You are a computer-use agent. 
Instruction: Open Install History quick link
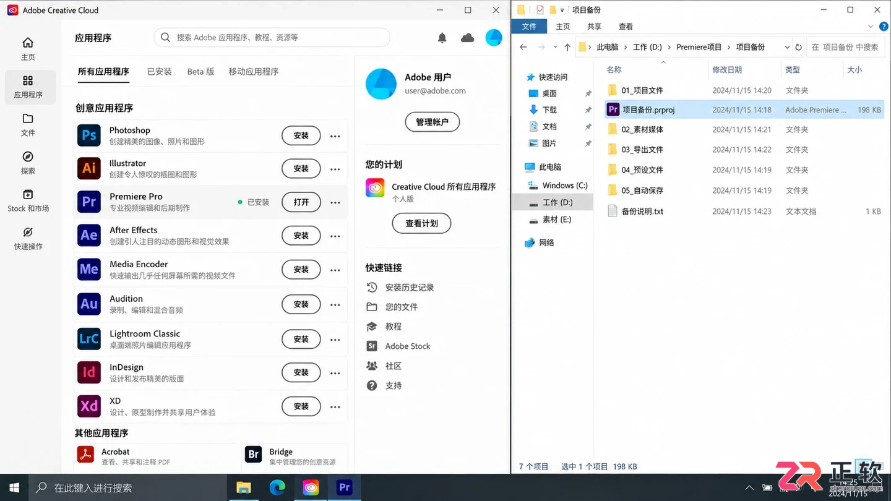pyautogui.click(x=400, y=288)
